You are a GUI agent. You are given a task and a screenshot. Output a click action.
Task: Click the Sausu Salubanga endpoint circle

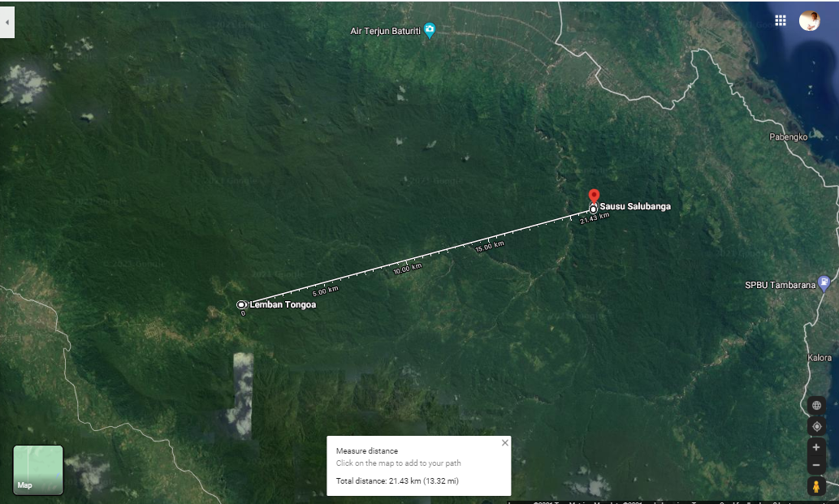point(593,209)
